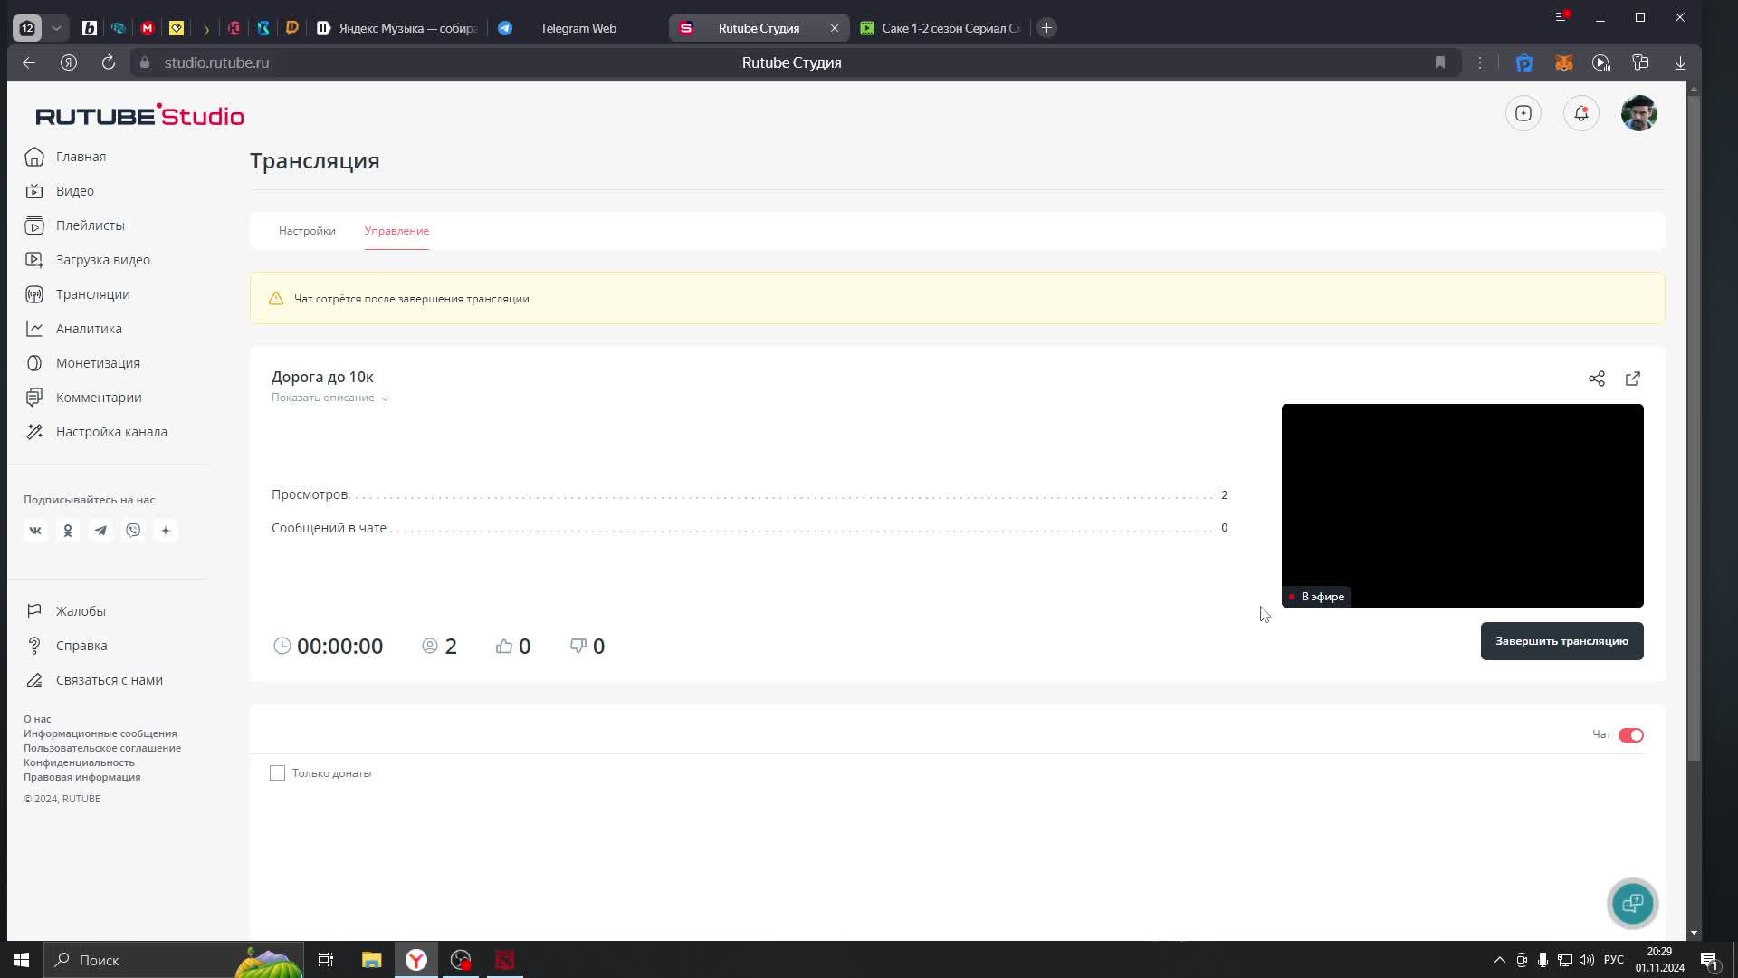Click Завершить трансляцию button
Viewport: 1738px width, 978px height.
1561,641
